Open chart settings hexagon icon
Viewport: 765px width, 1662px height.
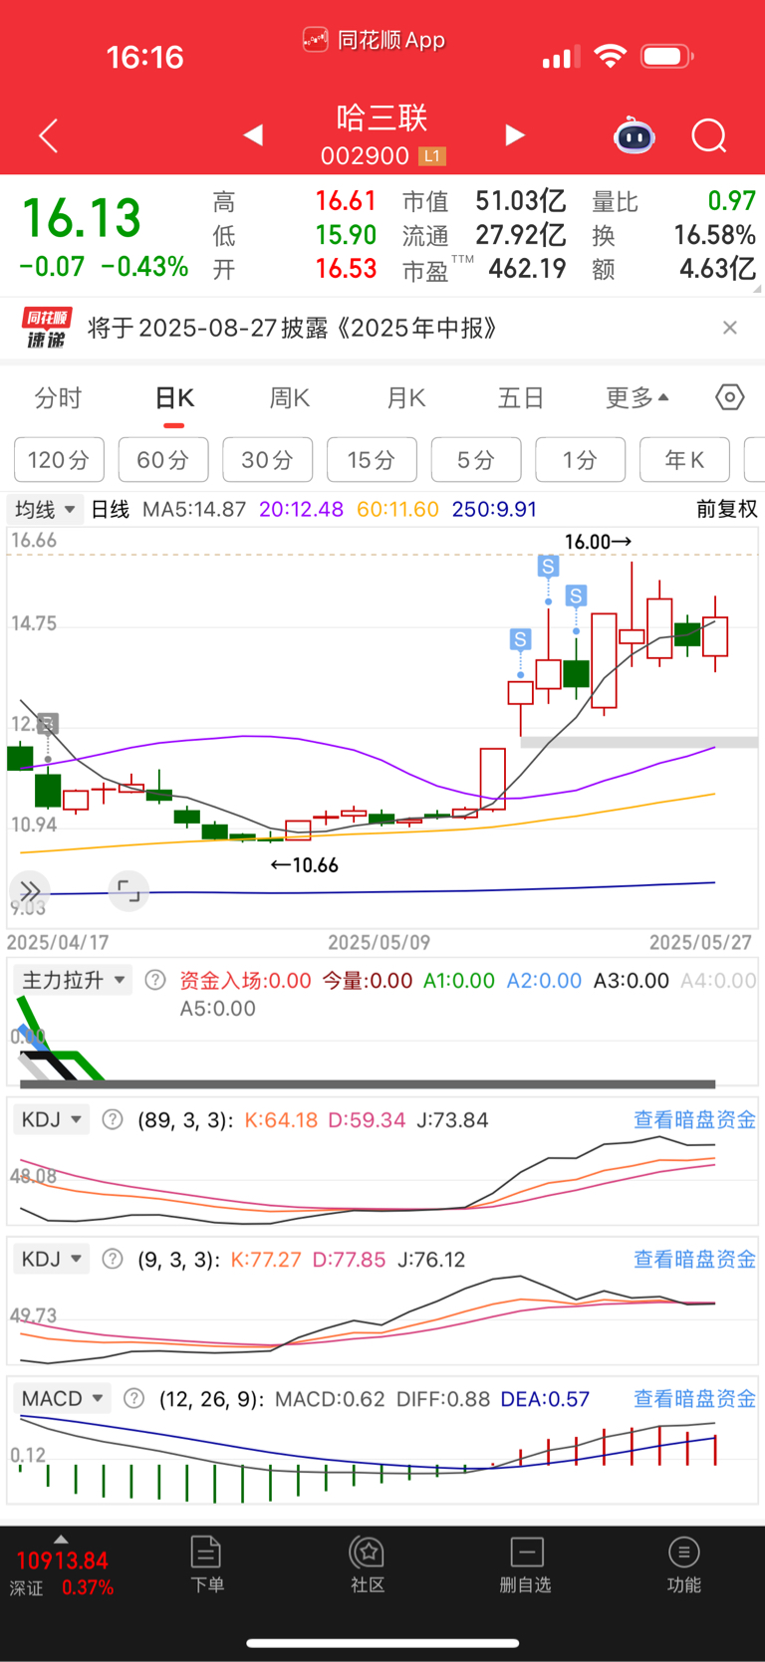(730, 397)
